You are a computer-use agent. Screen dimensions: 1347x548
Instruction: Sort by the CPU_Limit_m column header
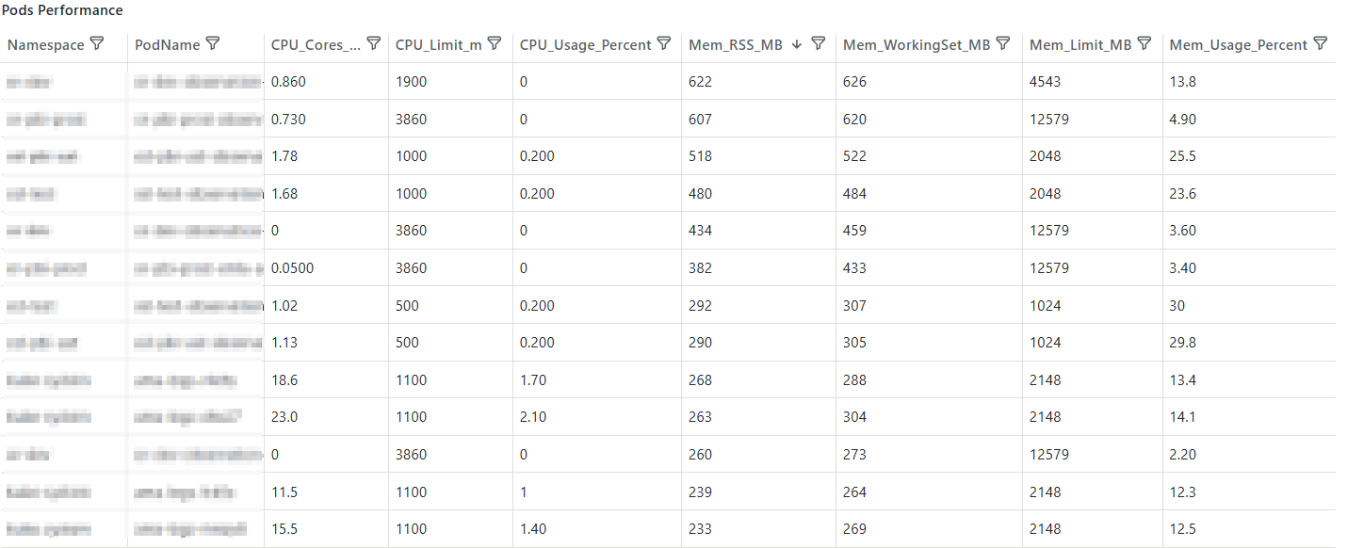coord(439,44)
